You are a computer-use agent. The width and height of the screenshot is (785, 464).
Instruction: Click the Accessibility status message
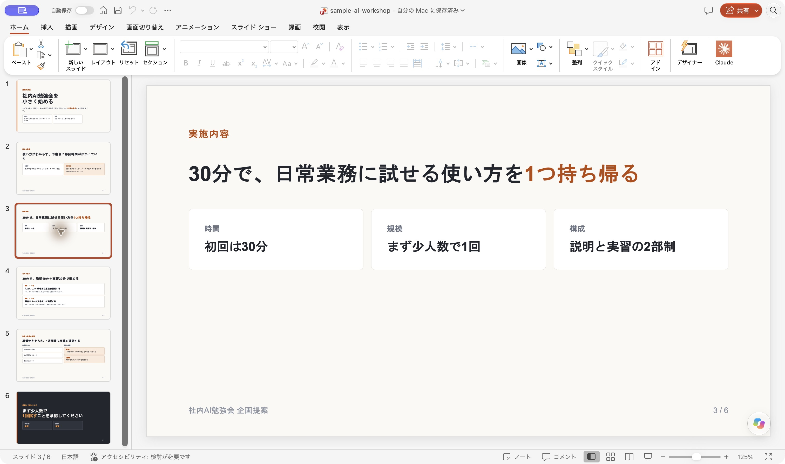click(x=140, y=457)
